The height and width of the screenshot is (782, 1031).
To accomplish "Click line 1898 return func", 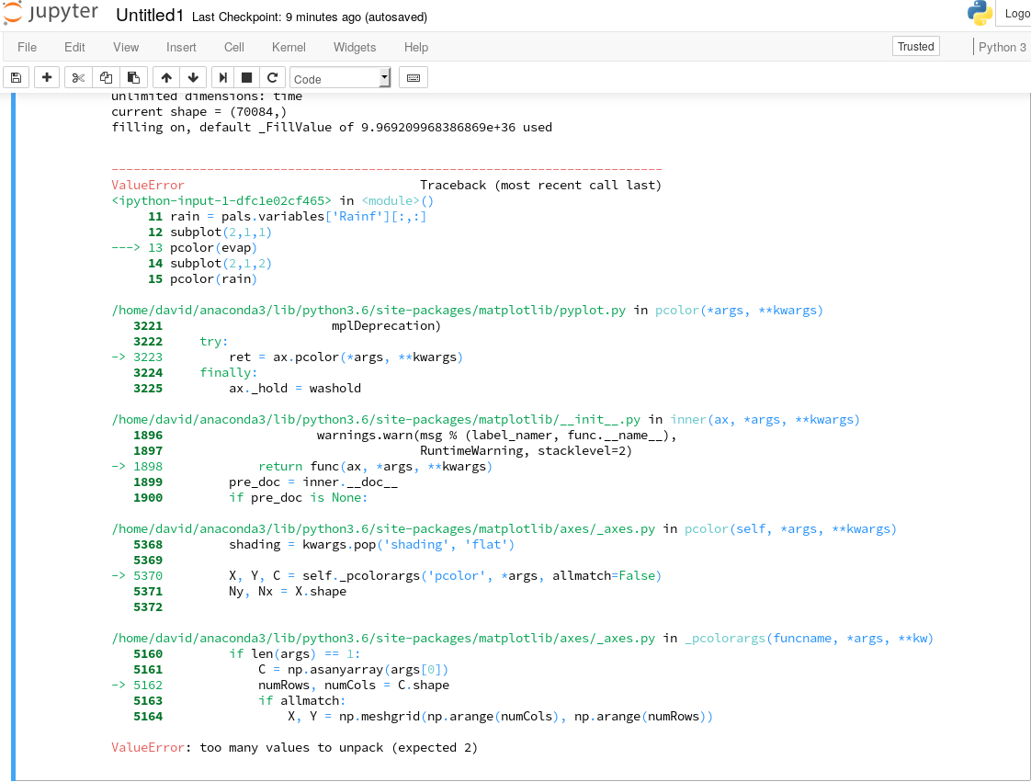I will [x=301, y=466].
